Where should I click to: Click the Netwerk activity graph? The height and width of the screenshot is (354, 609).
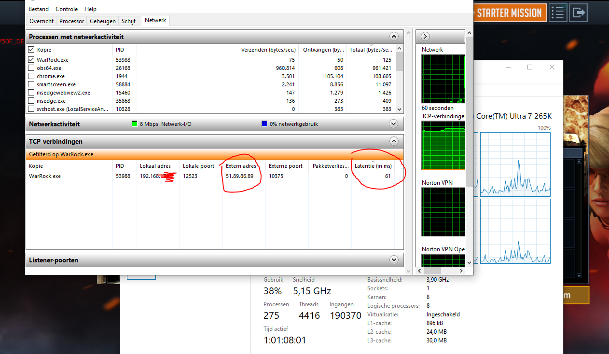[443, 79]
